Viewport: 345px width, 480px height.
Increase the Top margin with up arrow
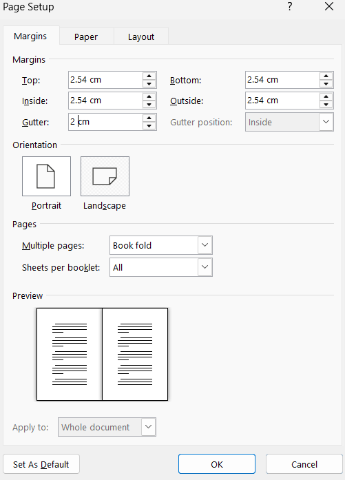pyautogui.click(x=149, y=76)
